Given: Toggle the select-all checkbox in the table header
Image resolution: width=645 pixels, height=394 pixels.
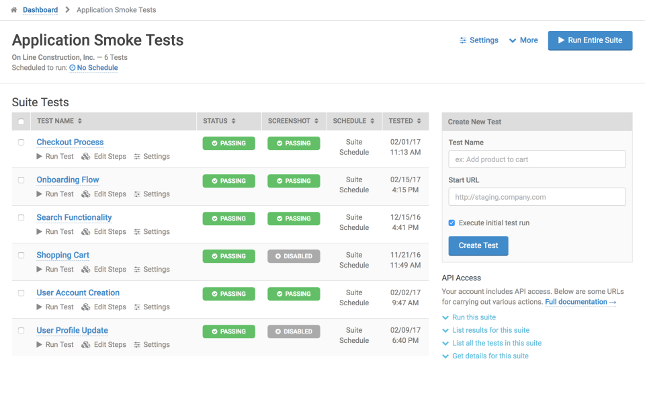Looking at the screenshot, I should [21, 121].
